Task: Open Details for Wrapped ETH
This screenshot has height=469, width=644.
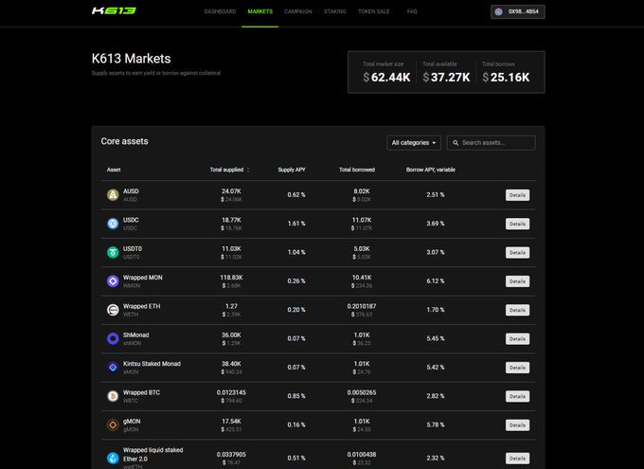Action: pyautogui.click(x=517, y=311)
